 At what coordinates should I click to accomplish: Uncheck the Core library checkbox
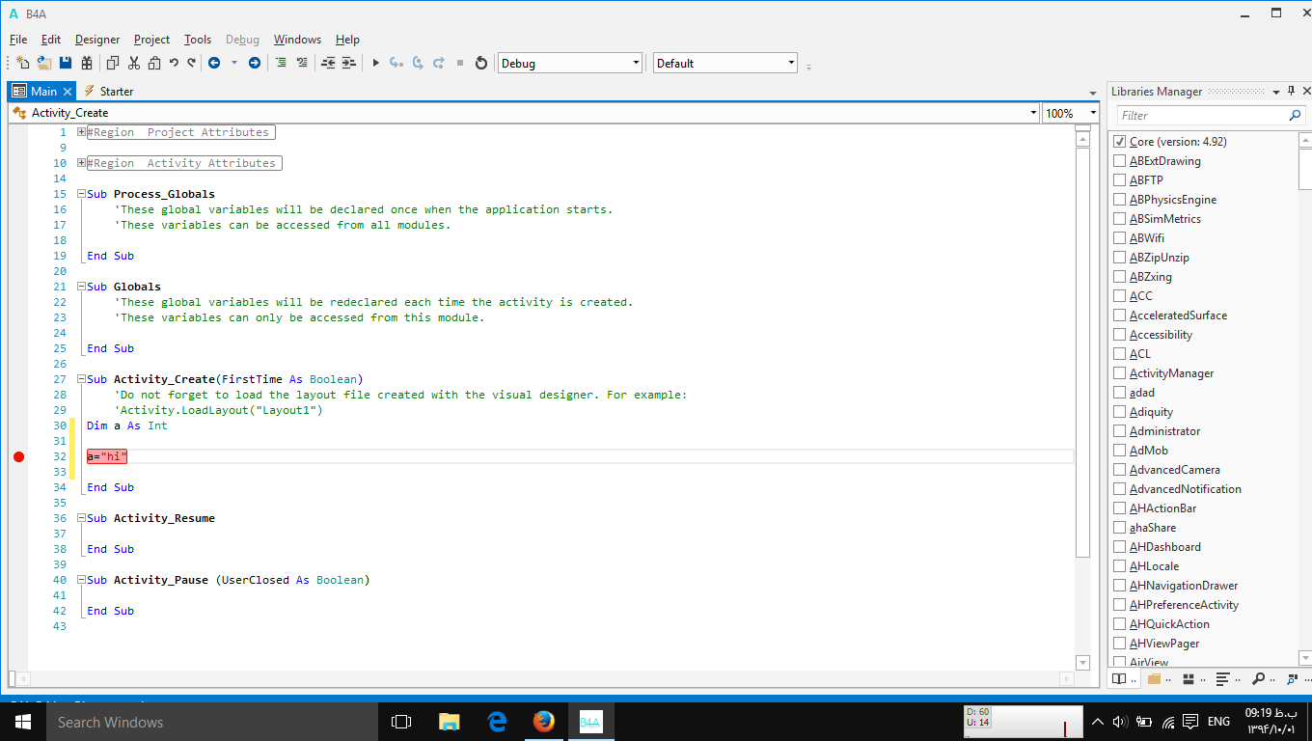(1118, 141)
